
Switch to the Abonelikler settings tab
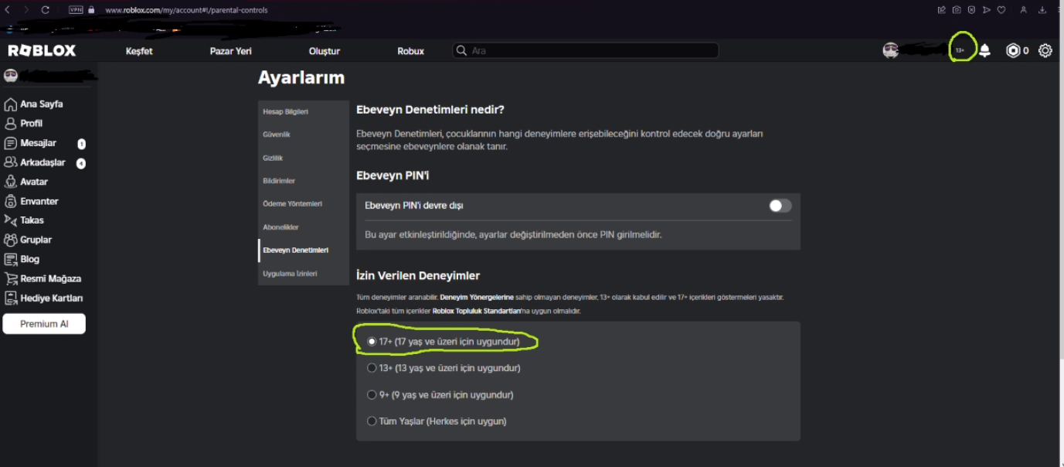(x=304, y=227)
